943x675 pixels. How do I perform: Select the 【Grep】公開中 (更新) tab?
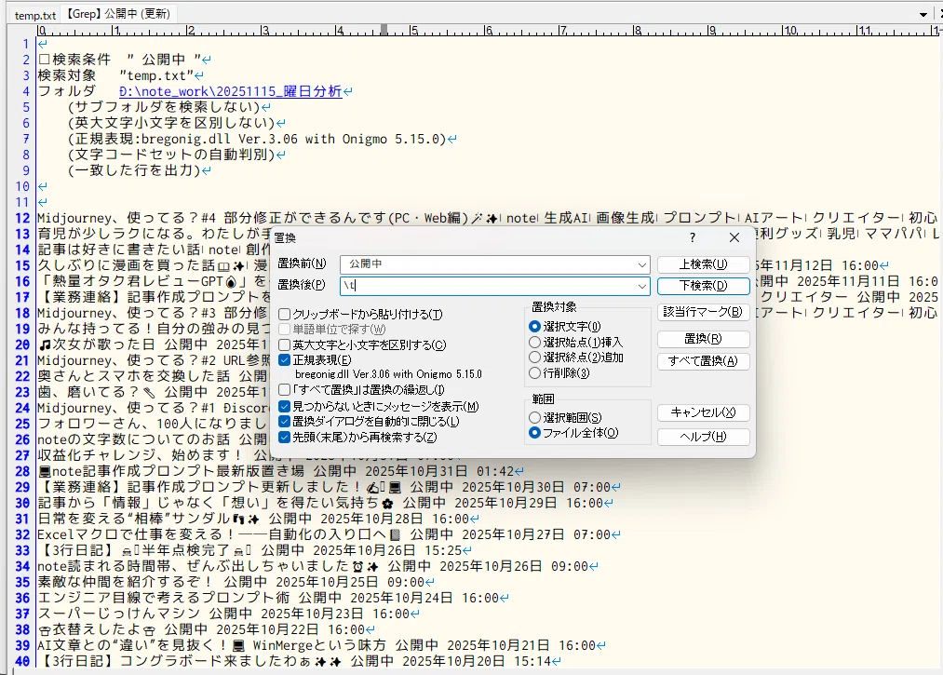coord(117,14)
